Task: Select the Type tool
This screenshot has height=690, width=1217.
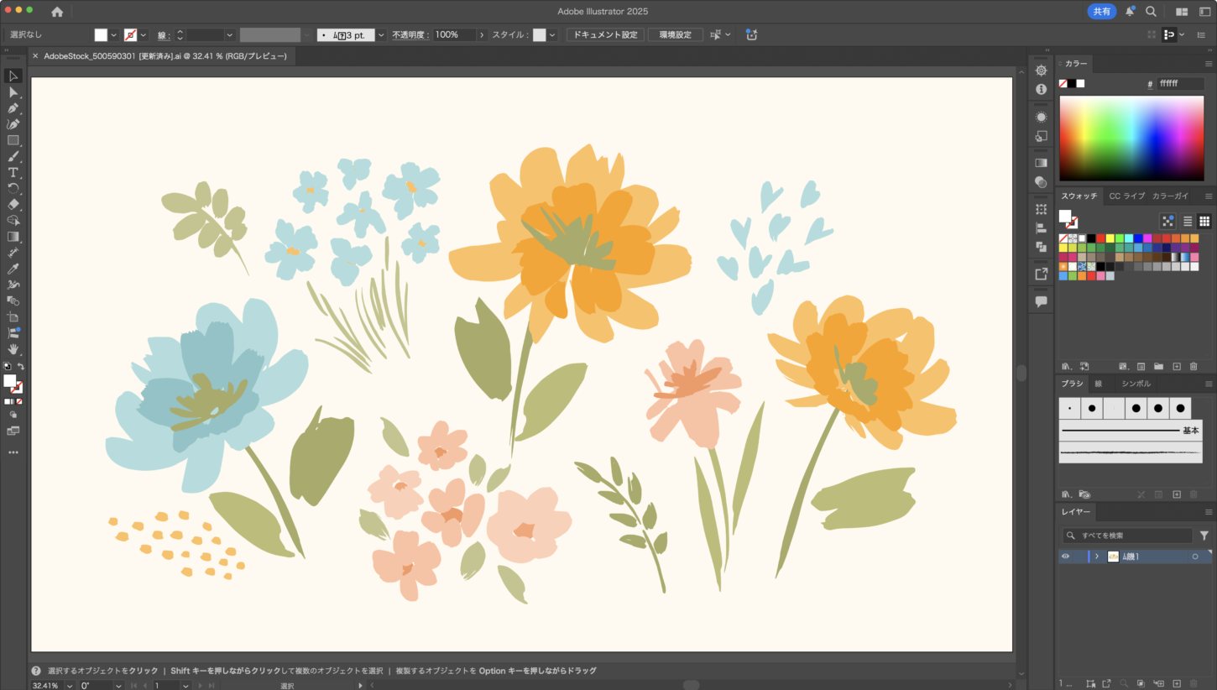Action: click(x=13, y=173)
